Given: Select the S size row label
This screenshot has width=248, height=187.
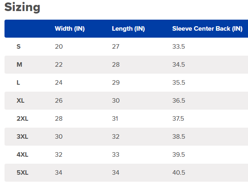Looking at the screenshot, I should point(18,47).
